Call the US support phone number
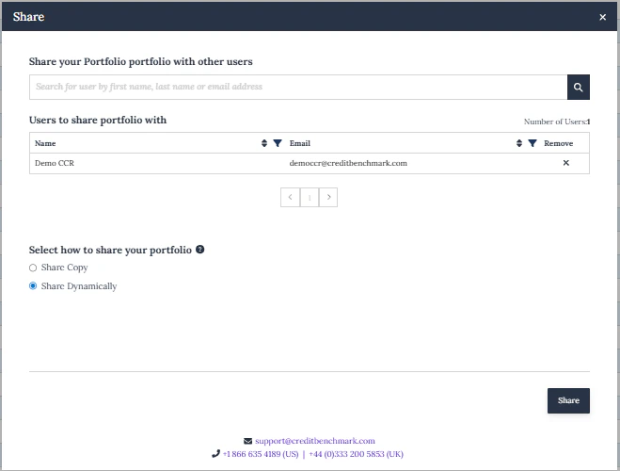Viewport: 620px width, 471px height. (261, 454)
